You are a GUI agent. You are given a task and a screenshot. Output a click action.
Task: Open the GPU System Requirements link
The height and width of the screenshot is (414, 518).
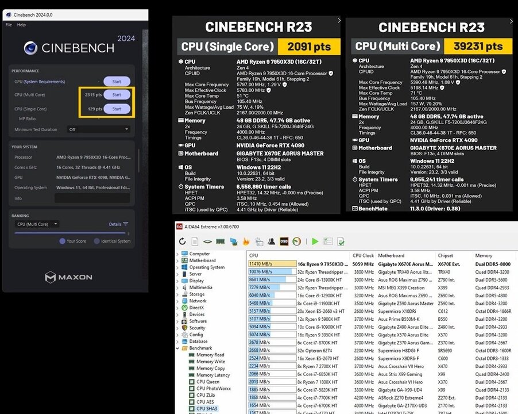point(40,82)
